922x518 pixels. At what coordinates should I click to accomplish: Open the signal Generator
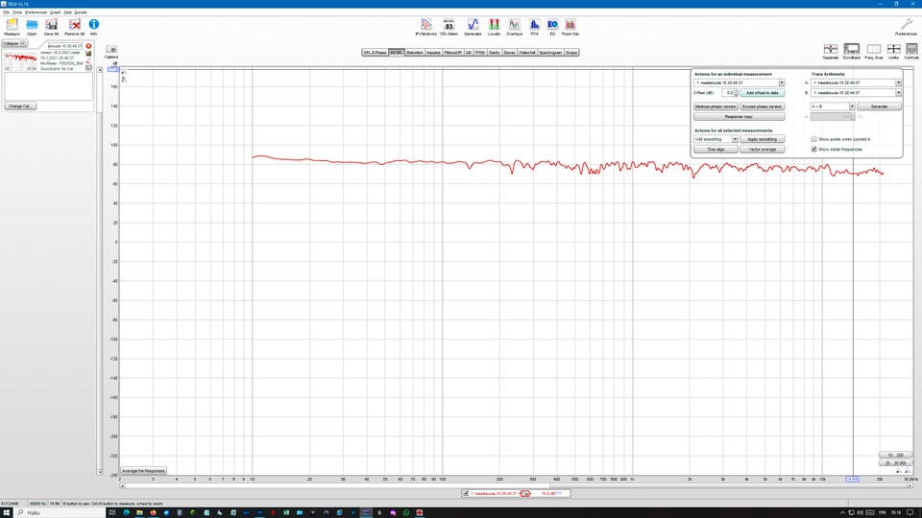[473, 25]
